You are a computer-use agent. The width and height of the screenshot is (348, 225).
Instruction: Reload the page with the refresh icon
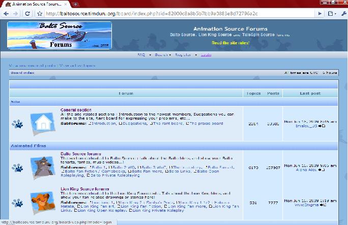(27, 14)
